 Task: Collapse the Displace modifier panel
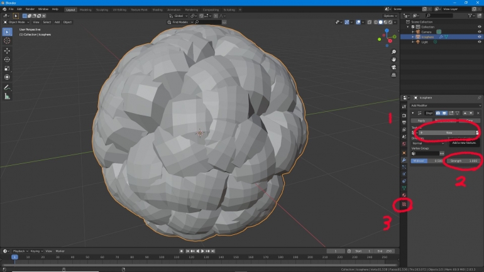click(x=413, y=113)
